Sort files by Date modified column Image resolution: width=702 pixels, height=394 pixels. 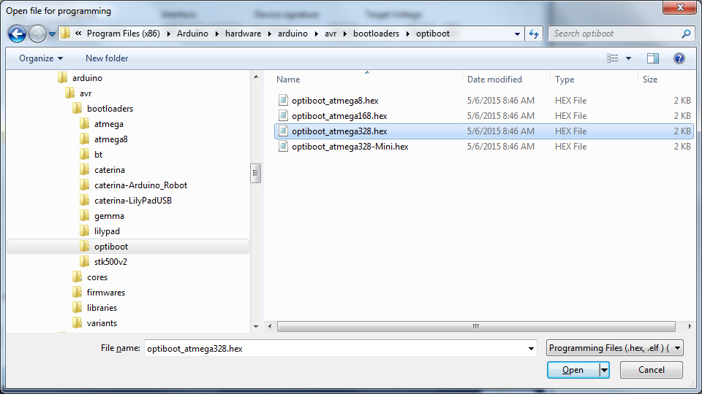pos(495,80)
